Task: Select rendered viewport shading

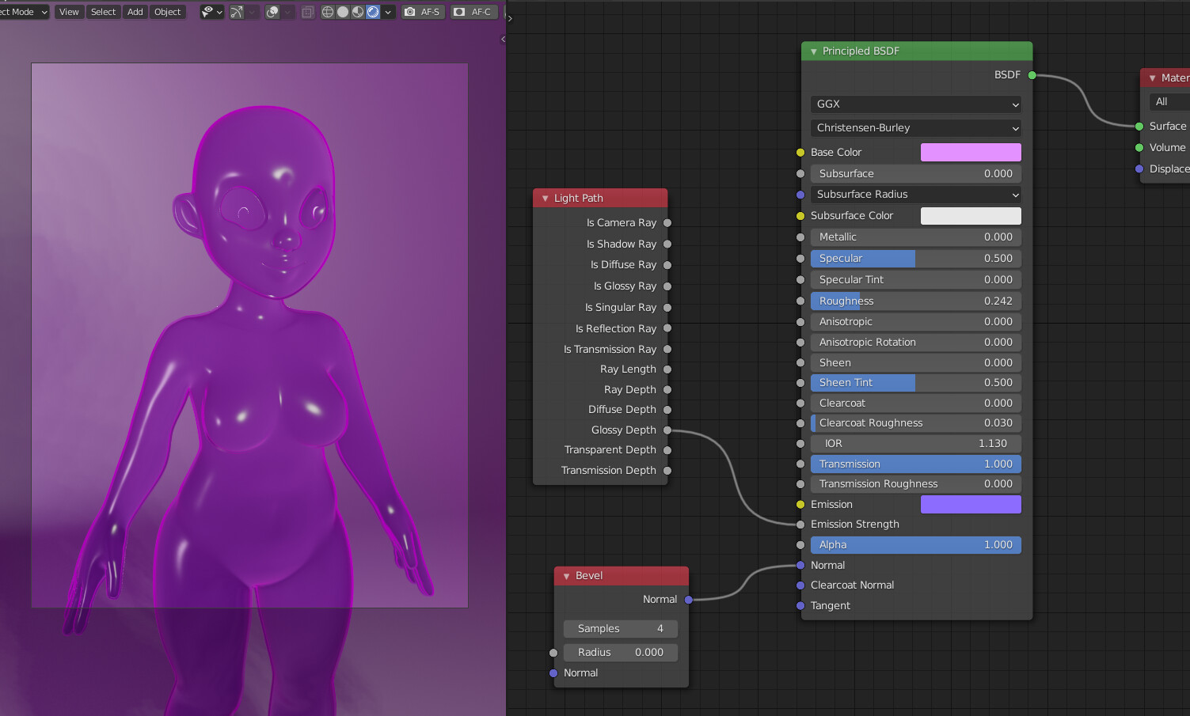Action: point(373,12)
